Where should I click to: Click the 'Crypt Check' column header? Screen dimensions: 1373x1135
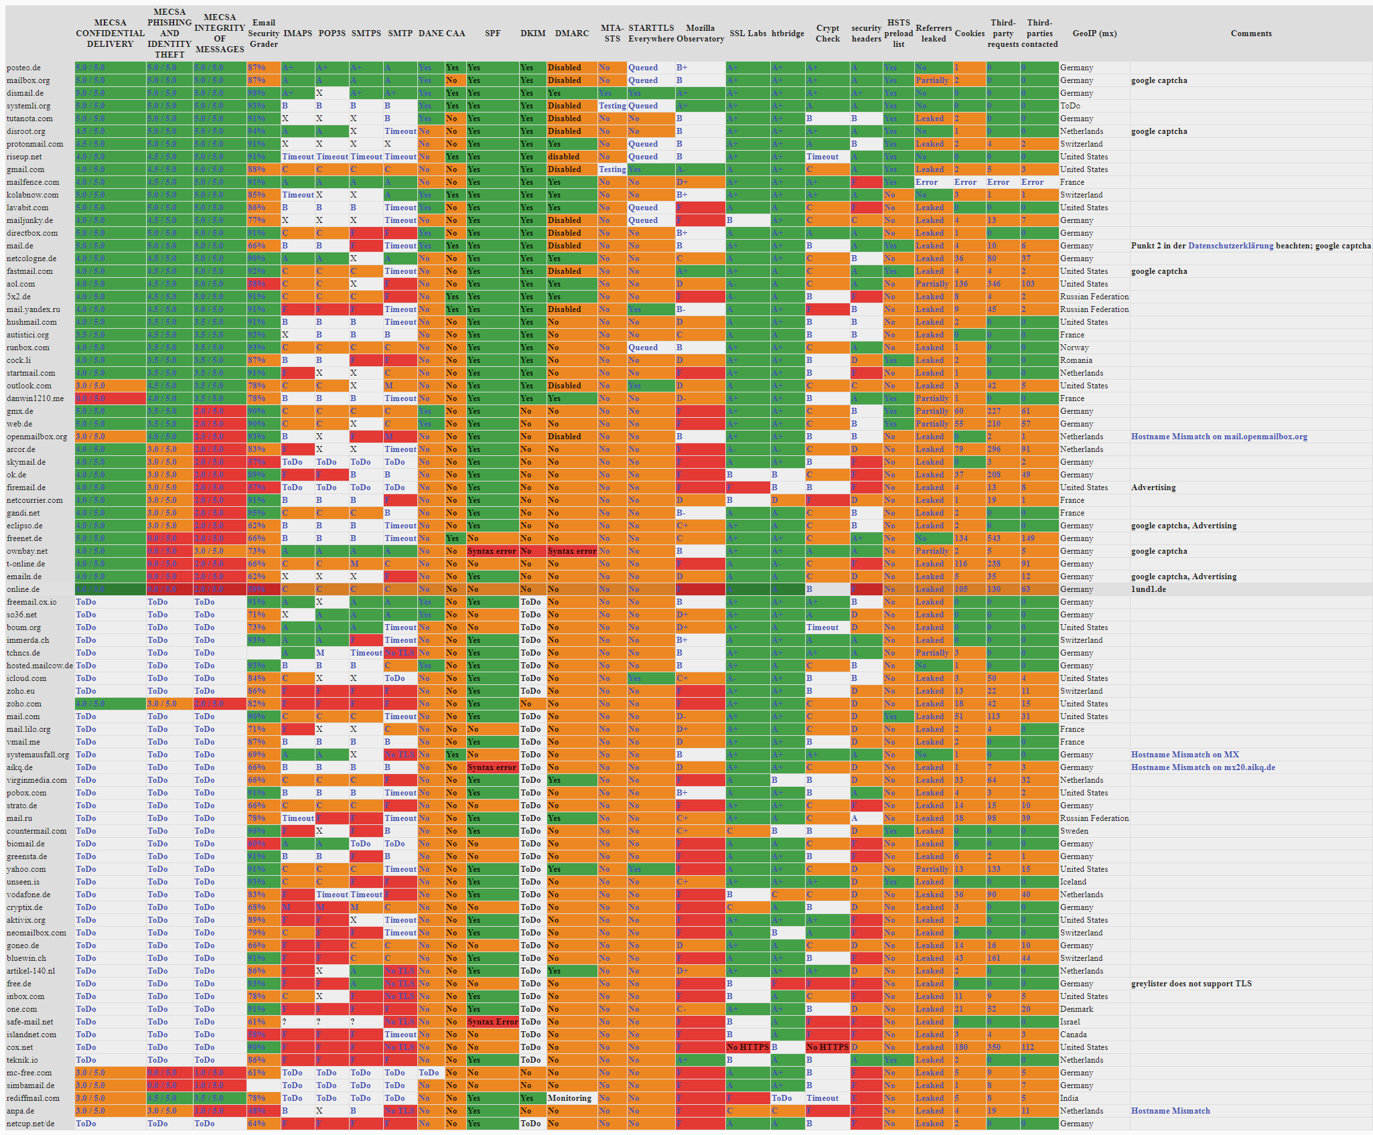(x=827, y=33)
